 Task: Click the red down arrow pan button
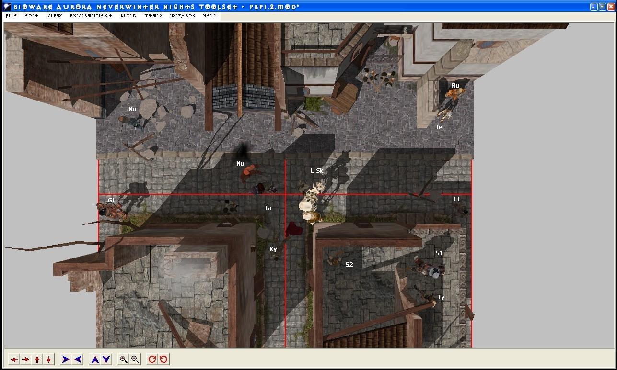[48, 359]
